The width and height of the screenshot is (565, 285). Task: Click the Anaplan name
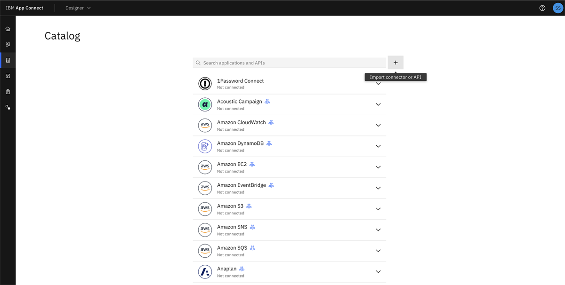(x=226, y=269)
